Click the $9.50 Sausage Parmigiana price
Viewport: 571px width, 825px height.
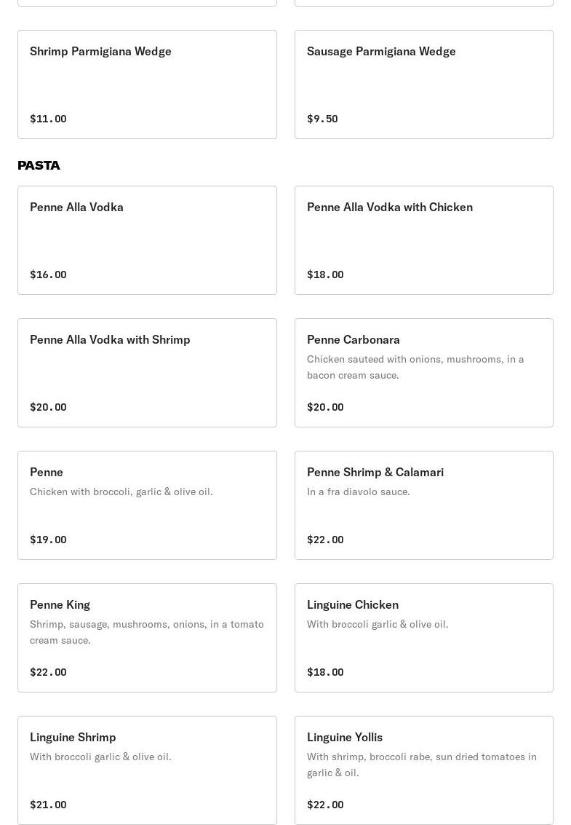pyautogui.click(x=322, y=119)
